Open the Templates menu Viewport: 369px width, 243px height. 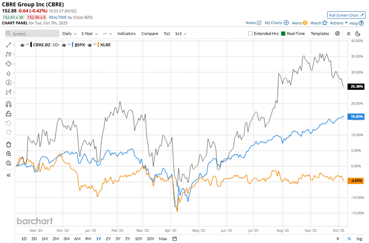pyautogui.click(x=320, y=34)
